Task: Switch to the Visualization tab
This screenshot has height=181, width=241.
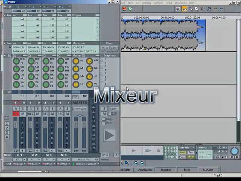Action: (145, 170)
